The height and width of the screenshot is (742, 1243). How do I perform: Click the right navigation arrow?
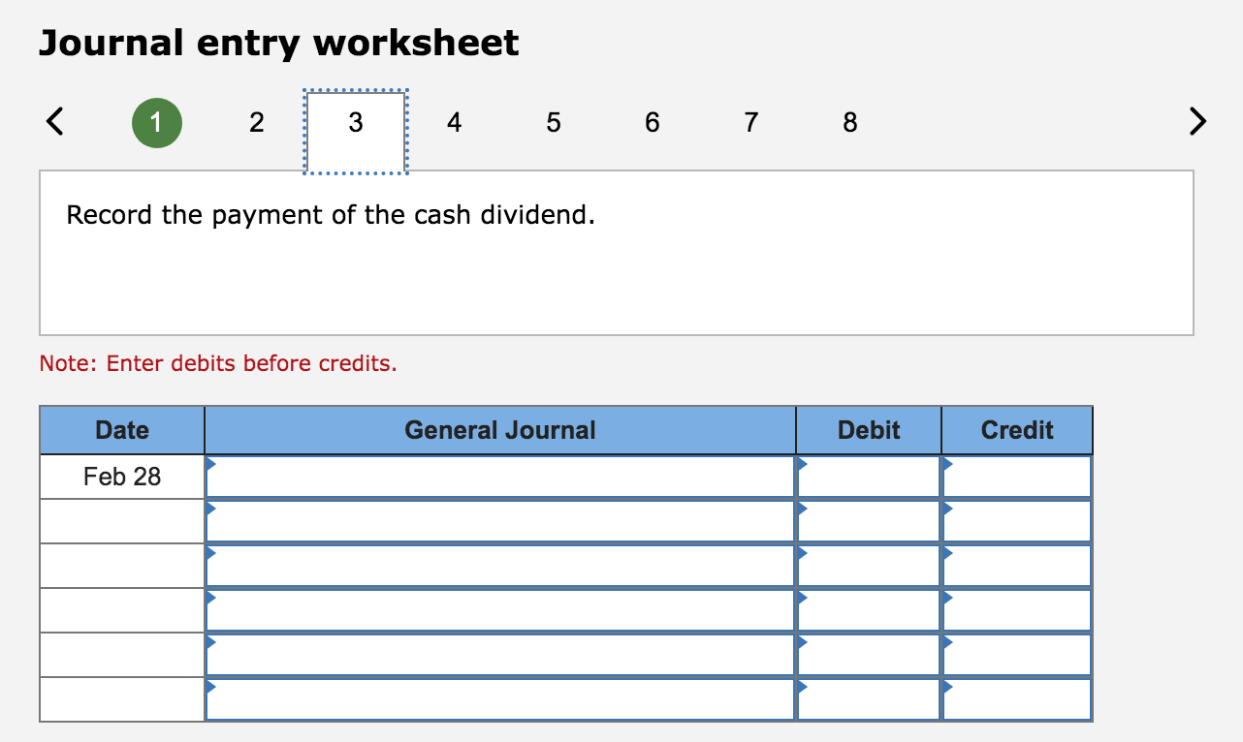pos(1197,121)
